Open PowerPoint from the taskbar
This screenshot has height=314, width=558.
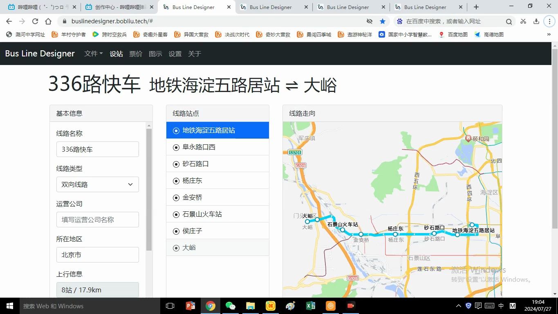click(x=190, y=306)
